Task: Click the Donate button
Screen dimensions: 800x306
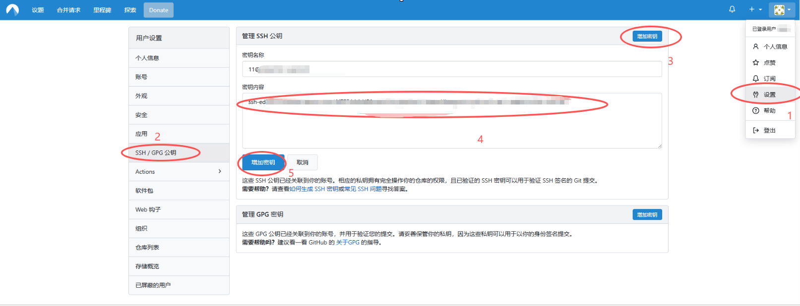Action: (159, 10)
